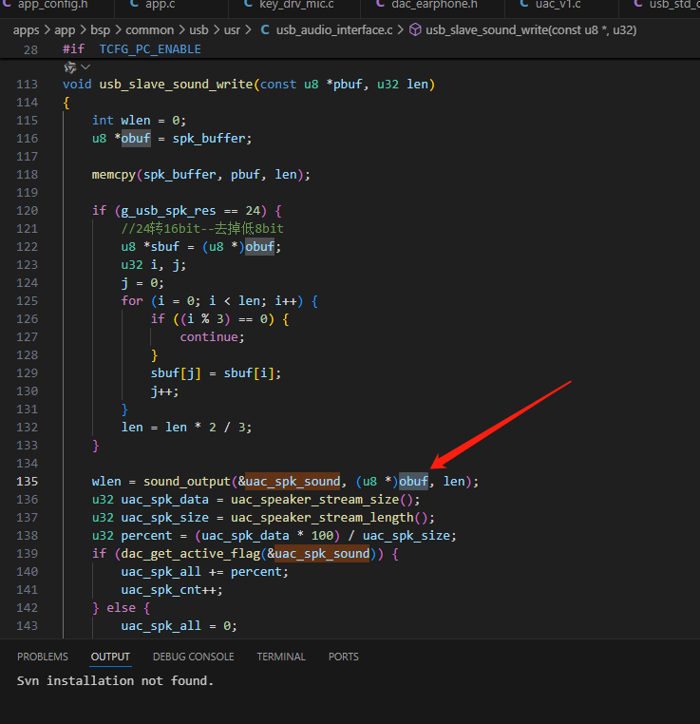This screenshot has height=724, width=700.
Task: Click line number 113 in the gutter
Action: (27, 85)
